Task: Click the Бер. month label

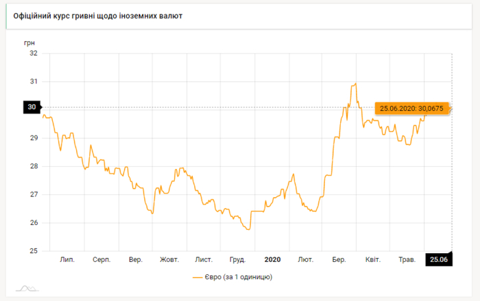Action: [339, 259]
